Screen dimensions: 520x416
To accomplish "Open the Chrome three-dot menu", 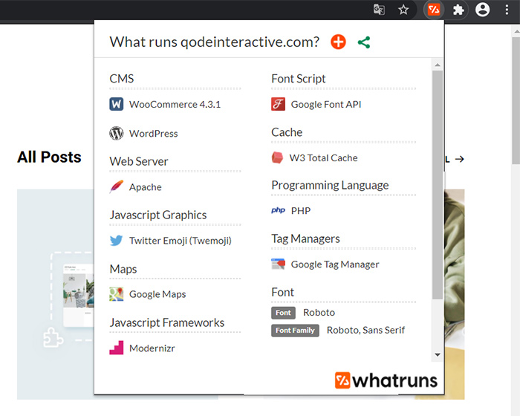I will 507,10.
